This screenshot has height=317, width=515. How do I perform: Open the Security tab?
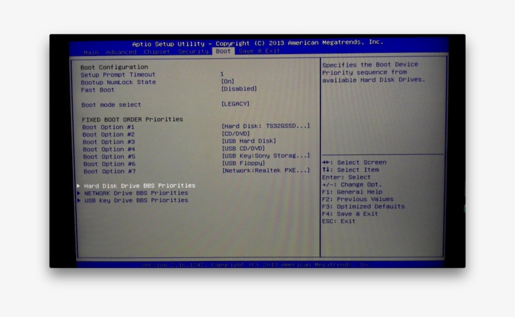coord(193,51)
